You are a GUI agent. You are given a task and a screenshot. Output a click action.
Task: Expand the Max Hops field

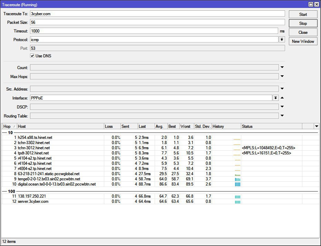point(282,76)
